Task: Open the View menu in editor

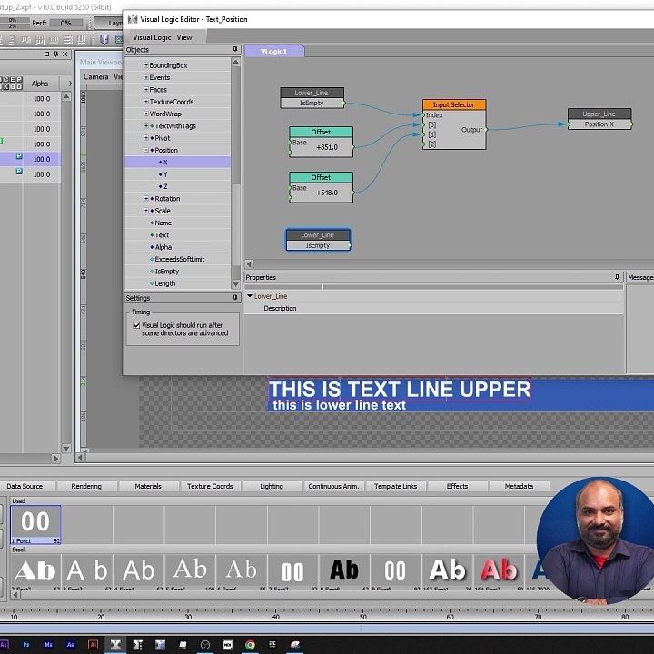Action: point(183,37)
